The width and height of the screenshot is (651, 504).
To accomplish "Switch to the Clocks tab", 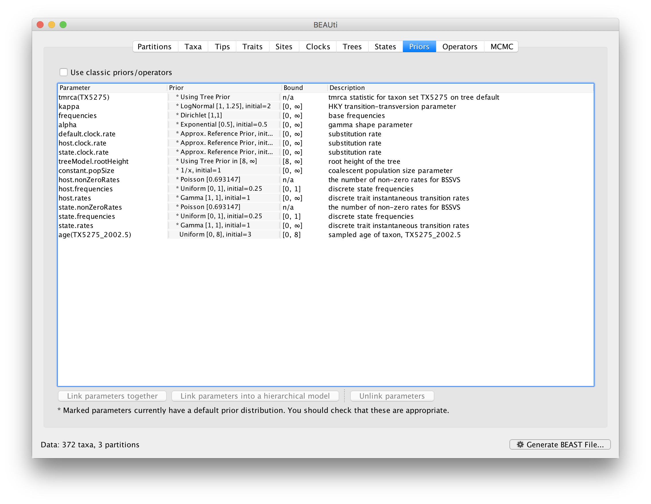I will pyautogui.click(x=318, y=46).
